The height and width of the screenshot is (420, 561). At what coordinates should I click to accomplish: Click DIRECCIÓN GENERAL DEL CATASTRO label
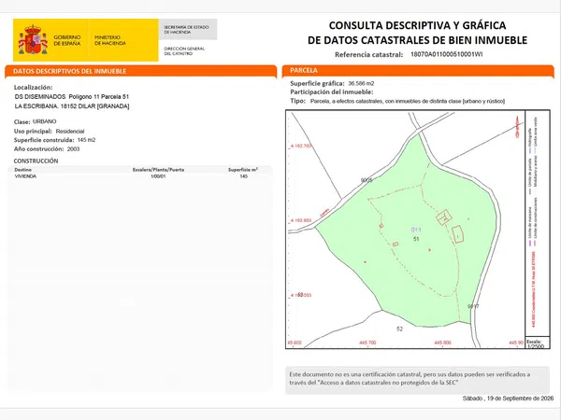point(184,50)
